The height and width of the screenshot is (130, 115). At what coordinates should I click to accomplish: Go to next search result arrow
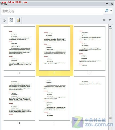click(110, 20)
